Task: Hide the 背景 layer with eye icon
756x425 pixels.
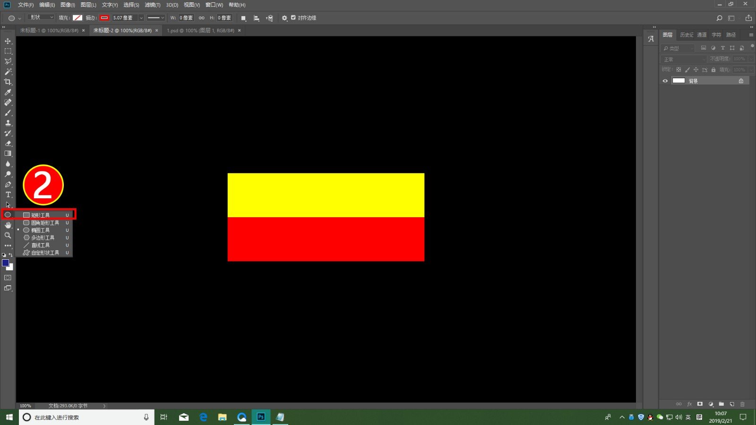Action: point(665,81)
